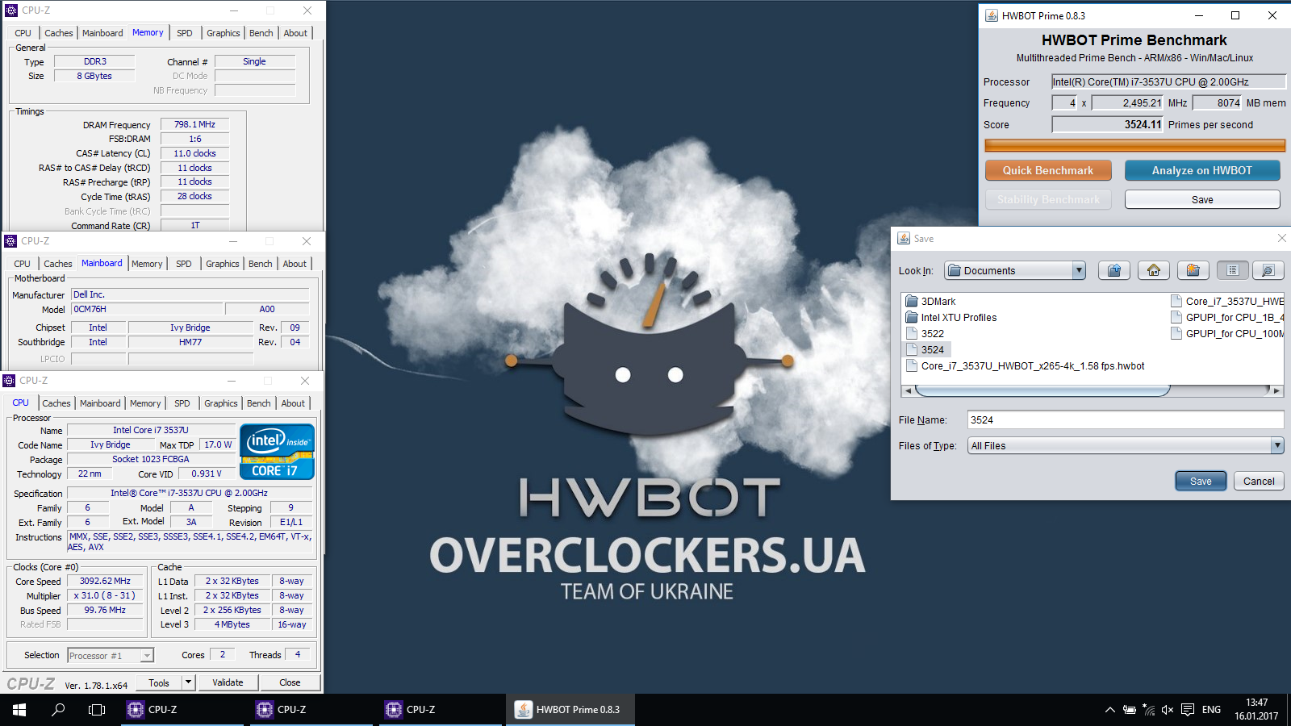This screenshot has height=726, width=1291.
Task: Click the muted volume tray icon
Action: click(1168, 710)
